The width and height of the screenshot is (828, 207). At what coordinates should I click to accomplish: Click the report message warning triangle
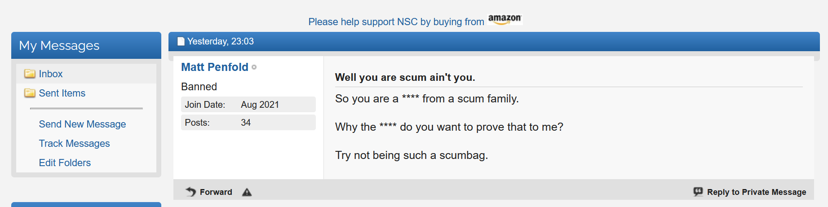click(x=247, y=192)
